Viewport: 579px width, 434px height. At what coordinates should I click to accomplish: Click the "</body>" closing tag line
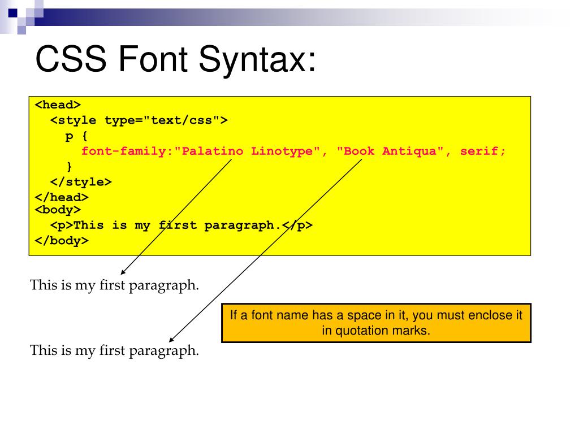[x=62, y=241]
